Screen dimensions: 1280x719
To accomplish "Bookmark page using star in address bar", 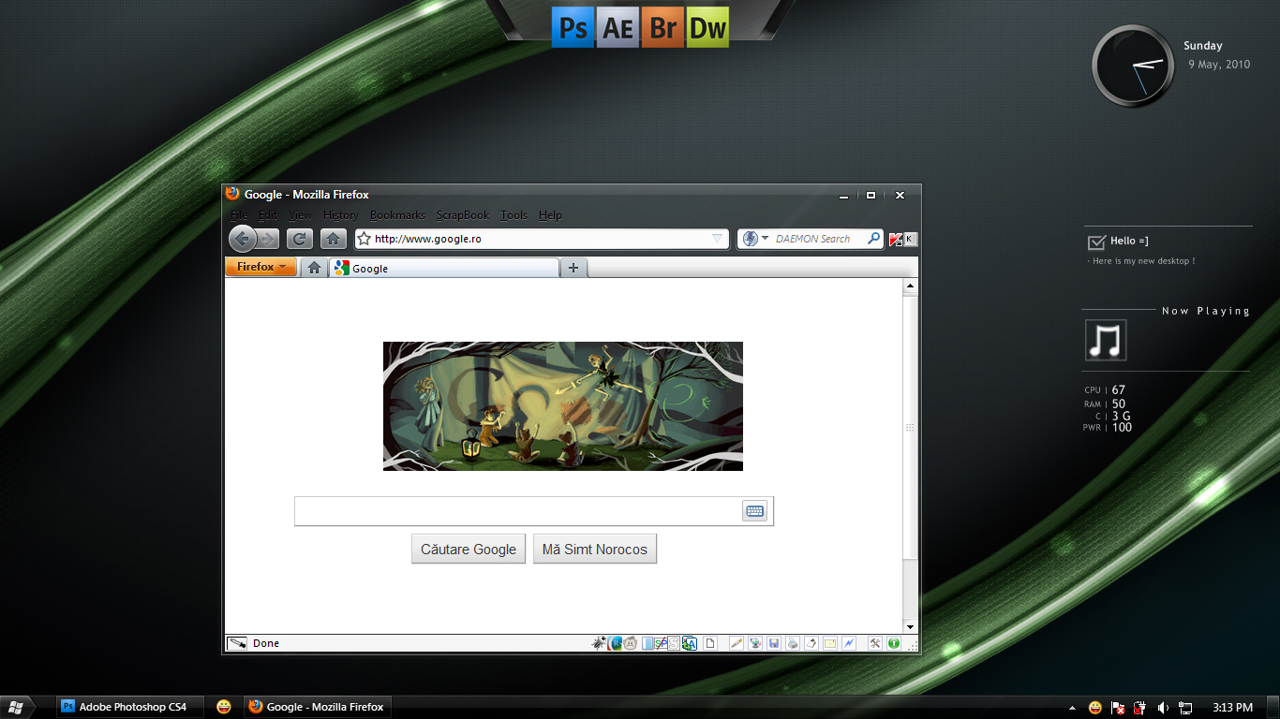I will tap(365, 239).
